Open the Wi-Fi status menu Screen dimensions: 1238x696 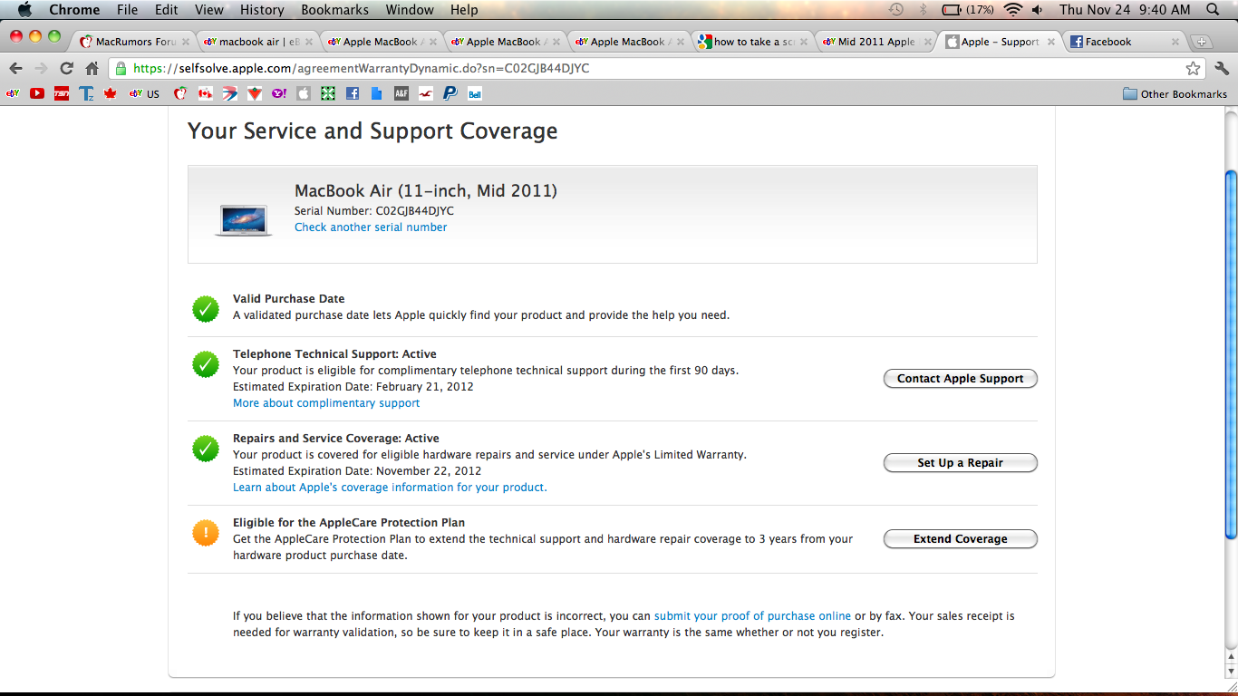pyautogui.click(x=1013, y=10)
